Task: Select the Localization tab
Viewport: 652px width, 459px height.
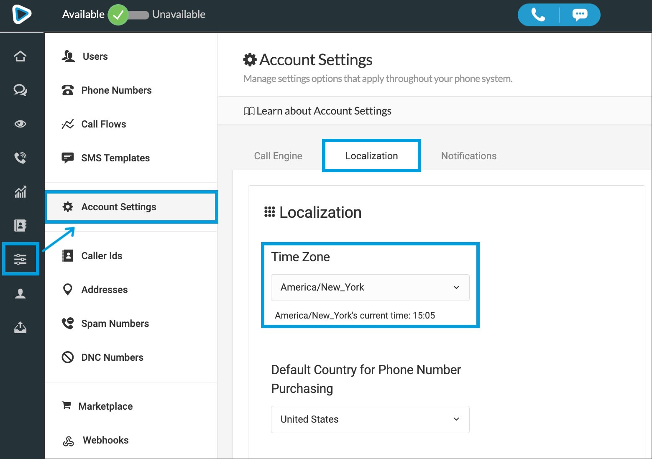Action: coord(371,156)
